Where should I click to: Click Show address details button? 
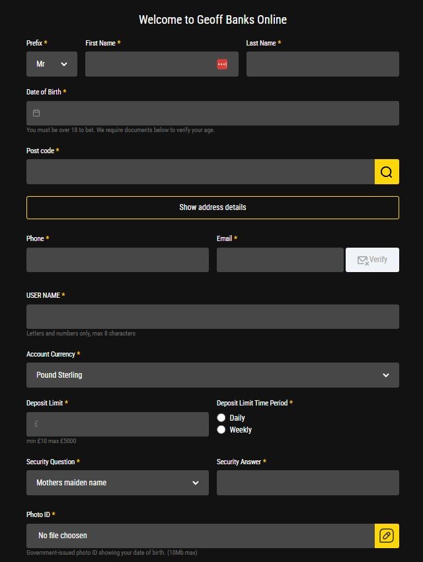[213, 207]
